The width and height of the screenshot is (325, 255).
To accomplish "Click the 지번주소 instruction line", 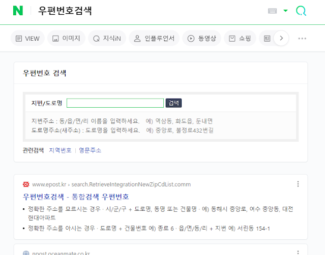I will click(122, 121).
